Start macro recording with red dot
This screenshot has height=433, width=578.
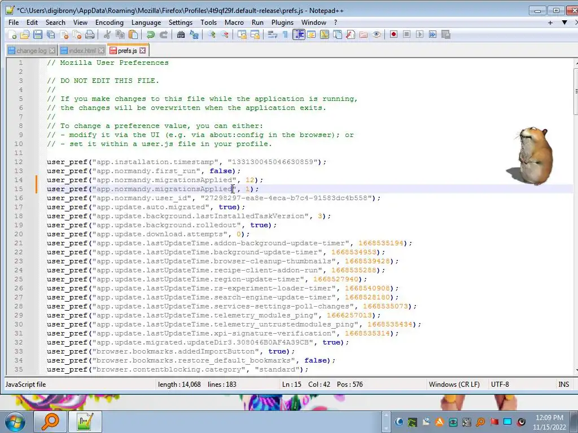click(393, 34)
